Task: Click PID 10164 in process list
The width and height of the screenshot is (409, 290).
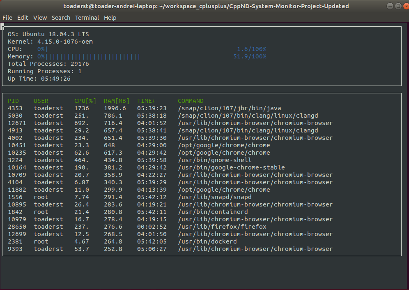Action: coord(17,167)
